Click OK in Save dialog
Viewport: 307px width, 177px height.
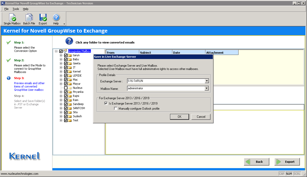[179, 117]
